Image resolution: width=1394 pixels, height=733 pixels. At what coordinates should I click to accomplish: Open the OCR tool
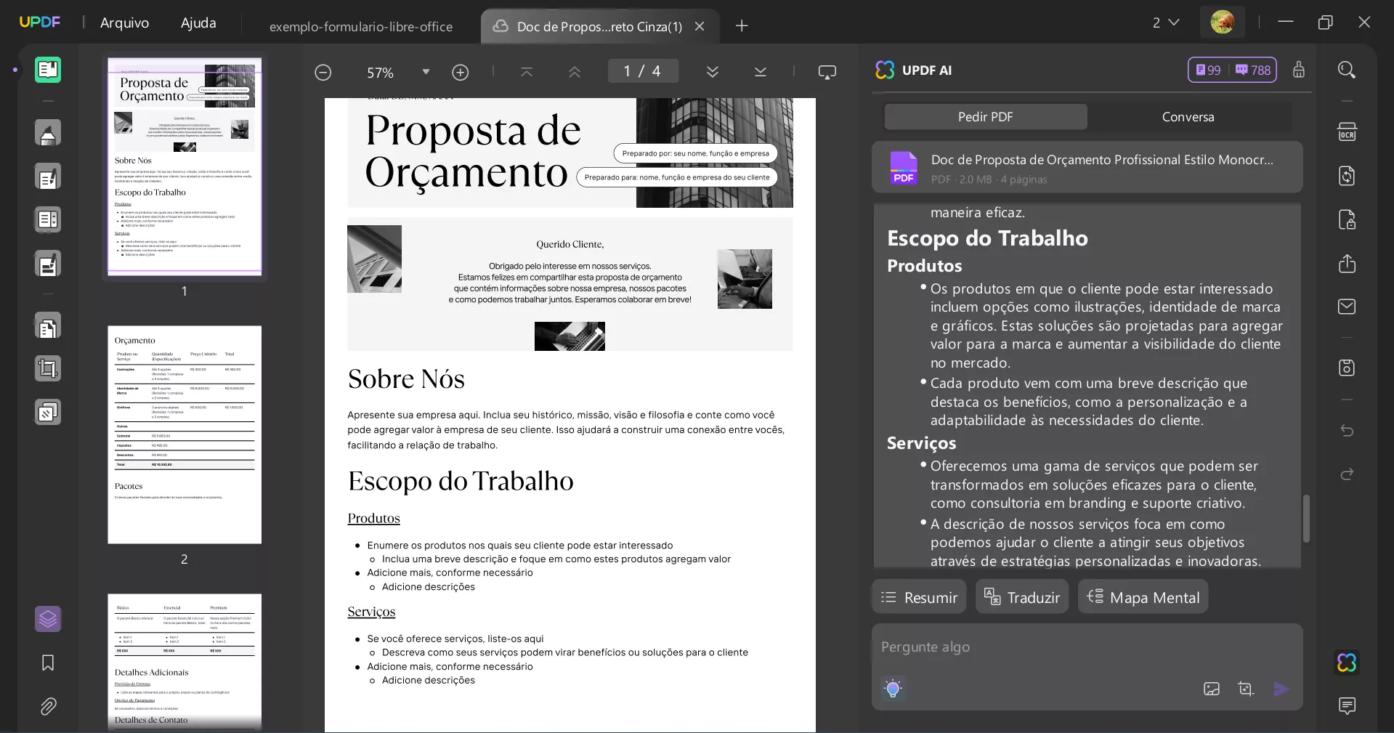coord(1348,131)
